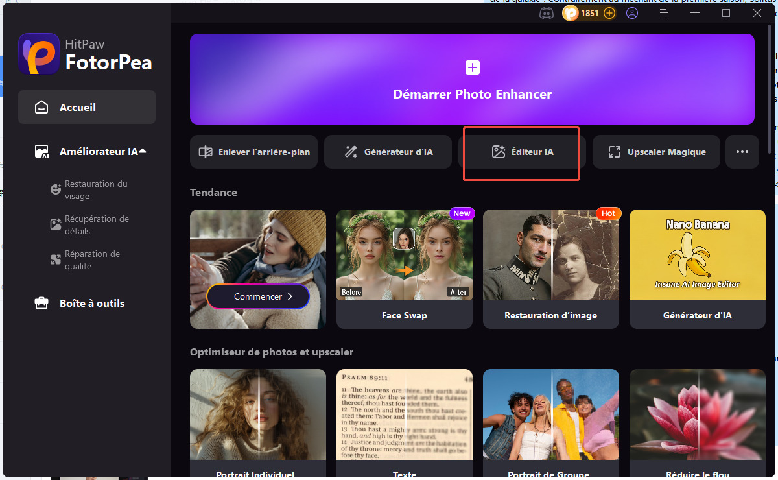Click the 1851 credits coin icon
The width and height of the screenshot is (778, 480).
[x=571, y=13]
